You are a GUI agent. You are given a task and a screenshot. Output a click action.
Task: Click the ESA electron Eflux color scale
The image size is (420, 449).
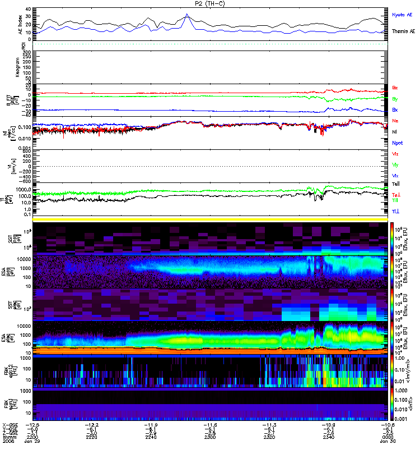pos(392,338)
